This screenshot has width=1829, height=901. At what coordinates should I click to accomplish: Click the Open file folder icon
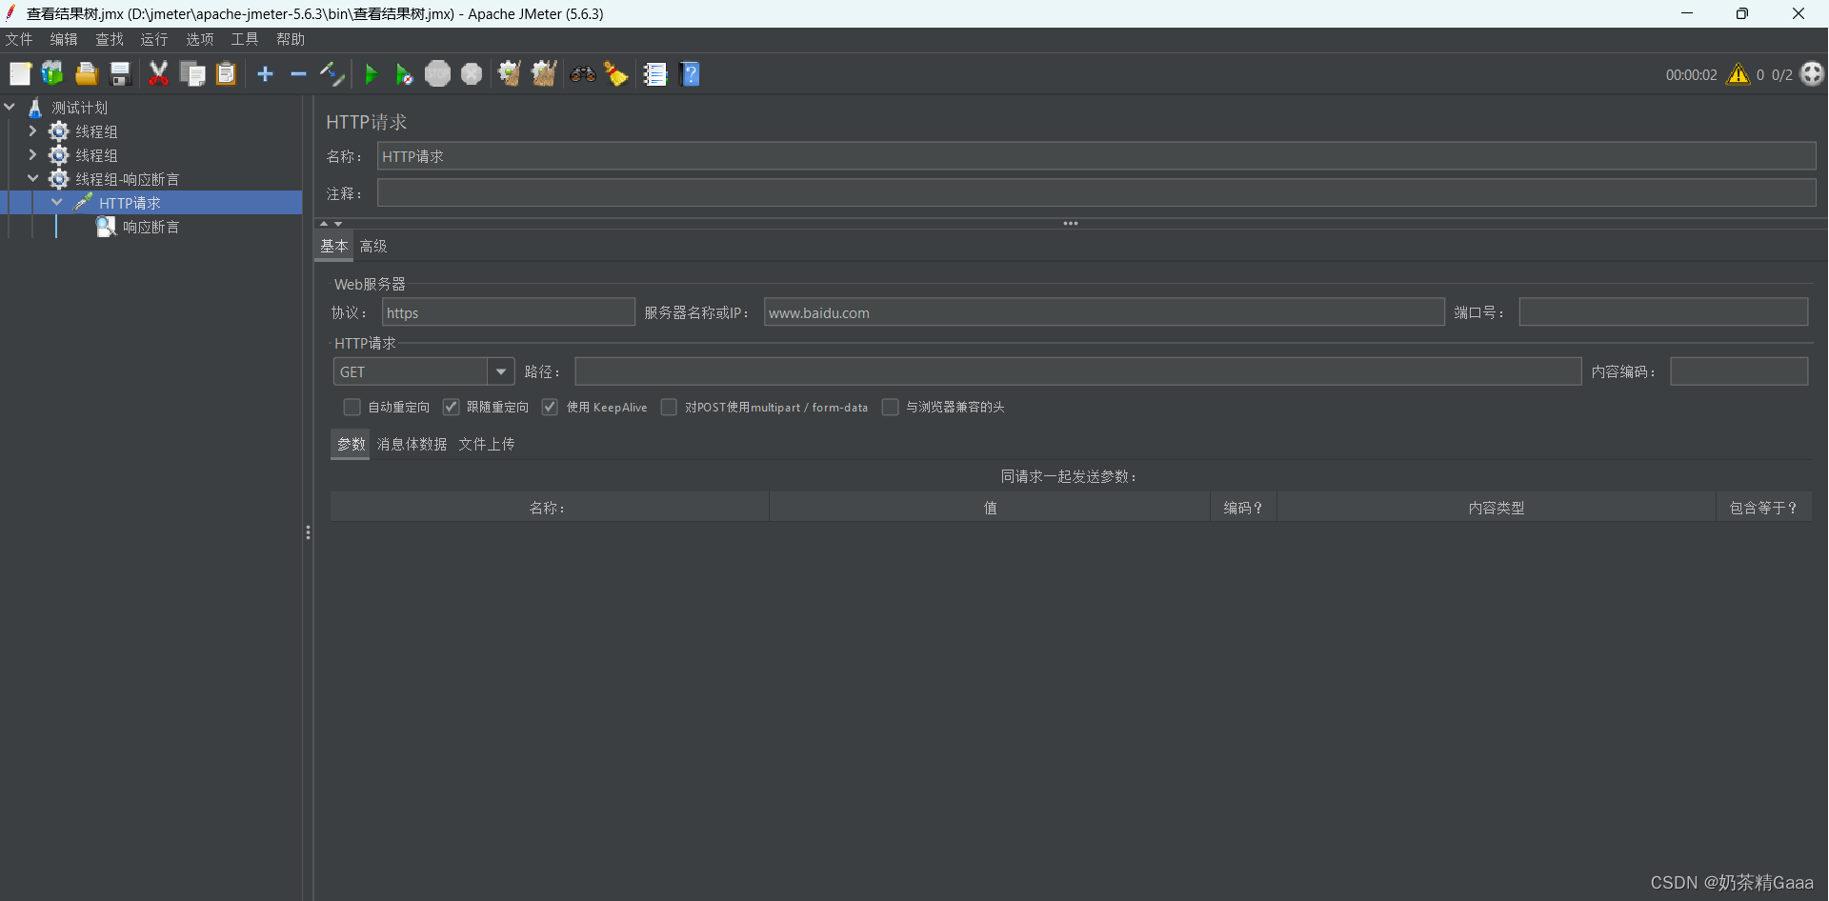(x=87, y=74)
